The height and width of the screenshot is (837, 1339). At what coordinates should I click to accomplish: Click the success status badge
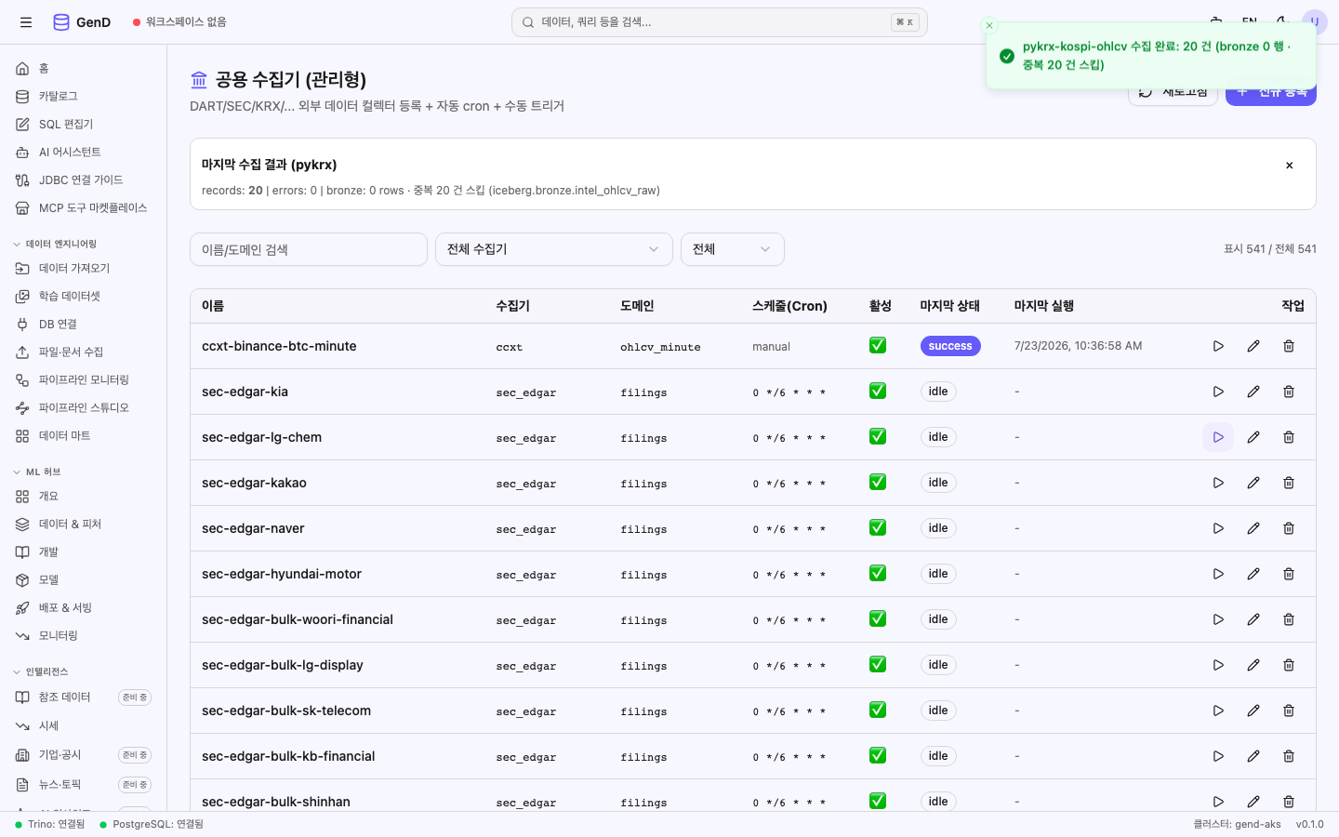coord(950,346)
